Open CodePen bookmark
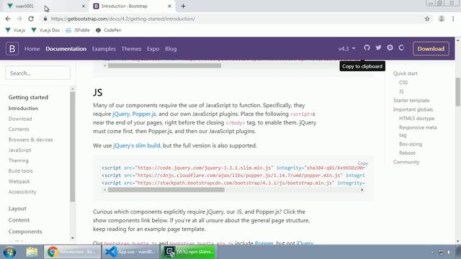 109,30
